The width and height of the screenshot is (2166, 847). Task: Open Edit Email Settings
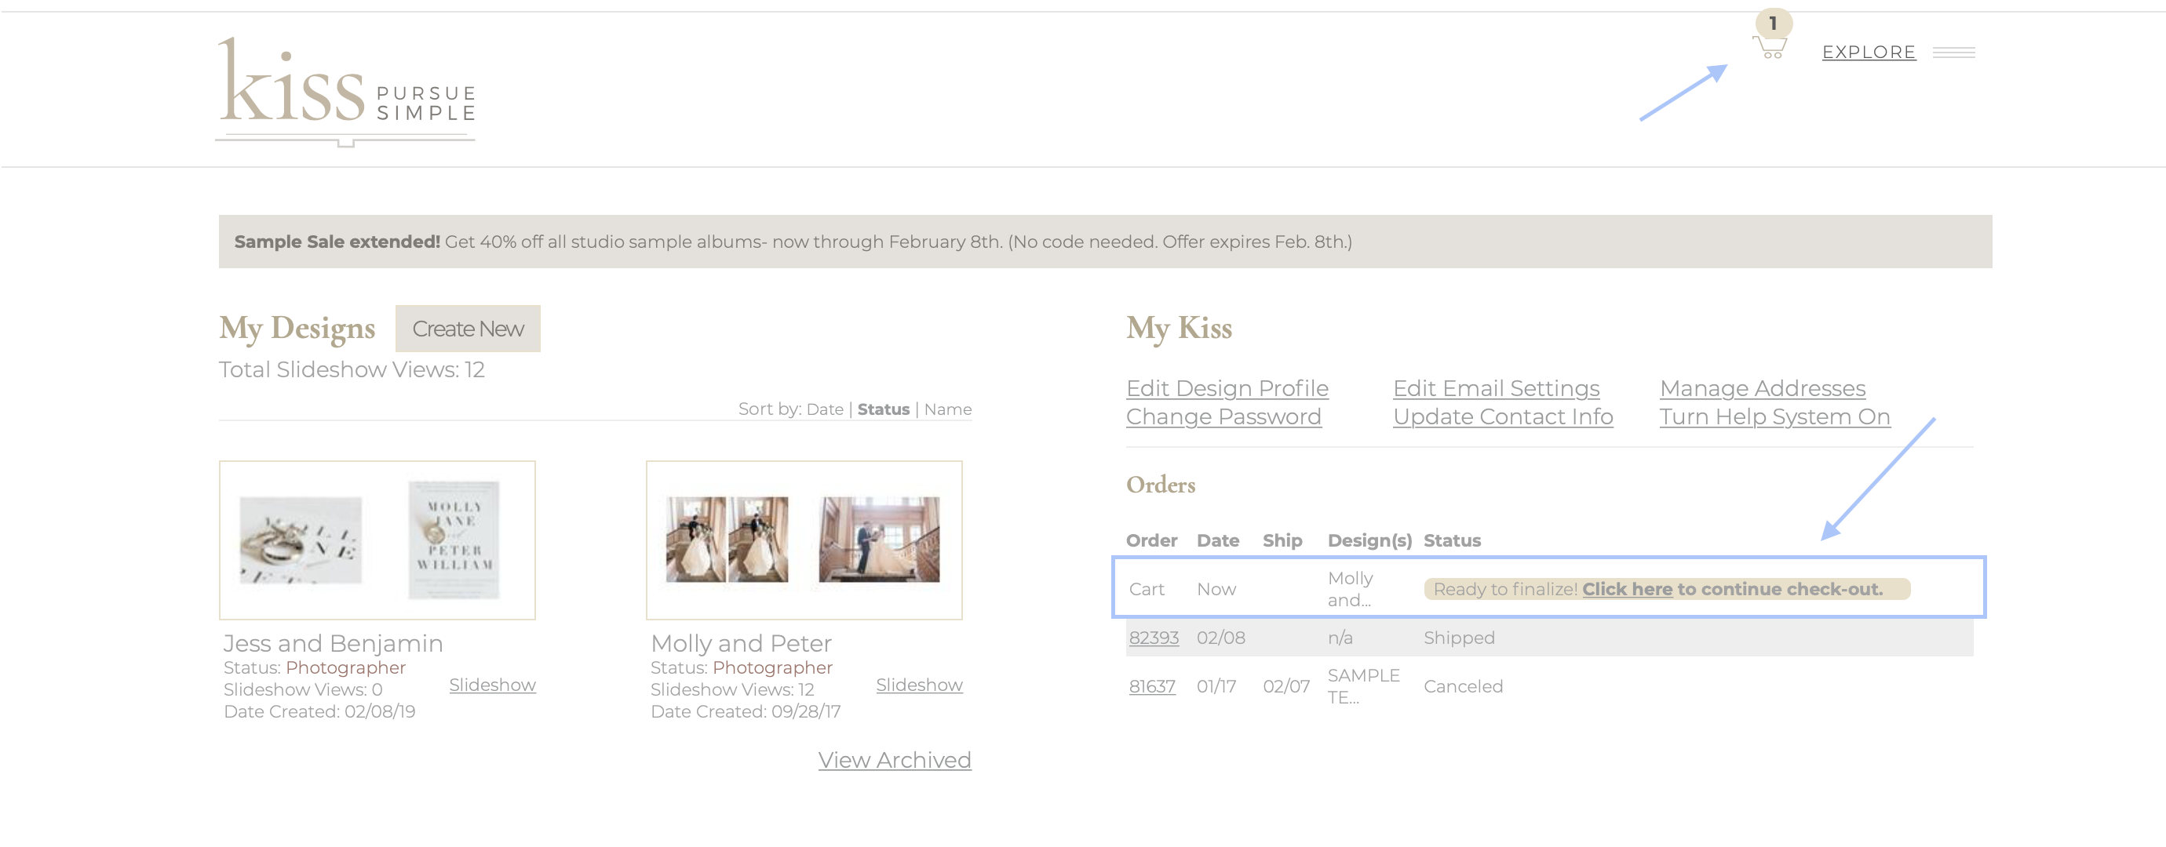(x=1496, y=388)
